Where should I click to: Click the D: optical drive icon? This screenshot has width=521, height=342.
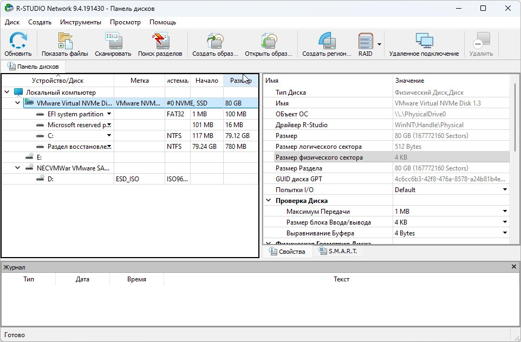pyautogui.click(x=40, y=179)
